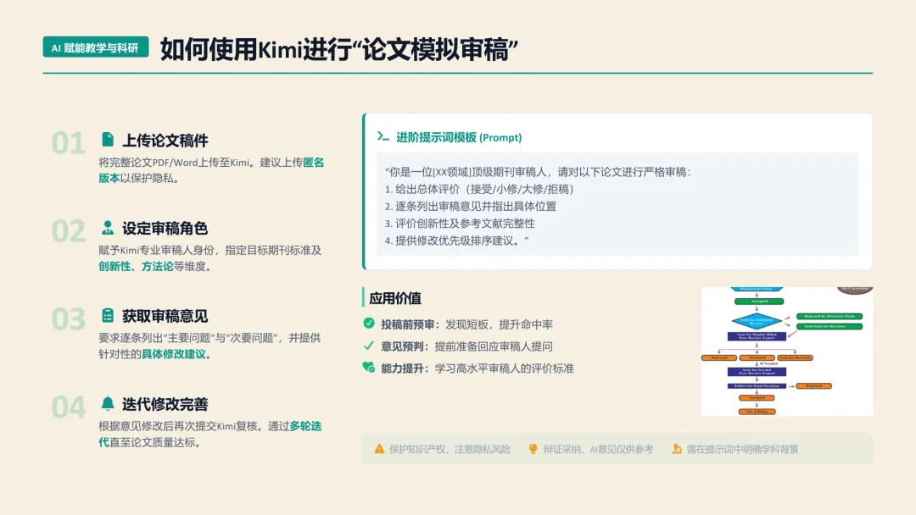Click the step number 03
Viewport: 916px width, 515px height.
[69, 319]
